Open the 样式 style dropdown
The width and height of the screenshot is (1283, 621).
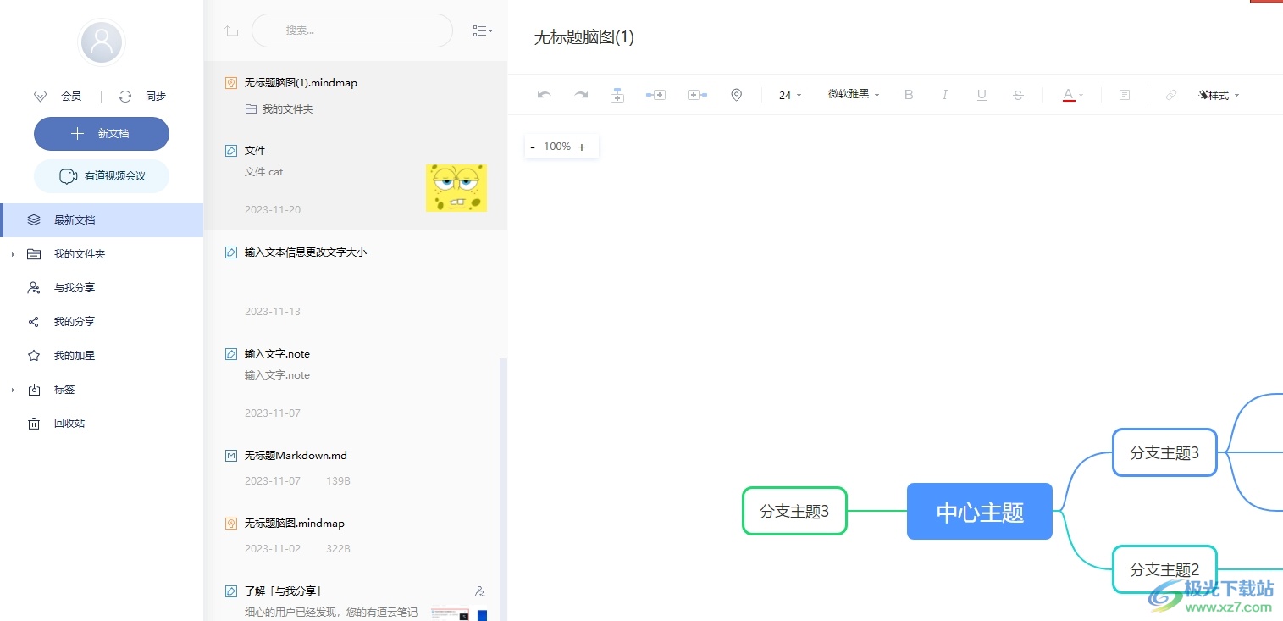[x=1219, y=95]
